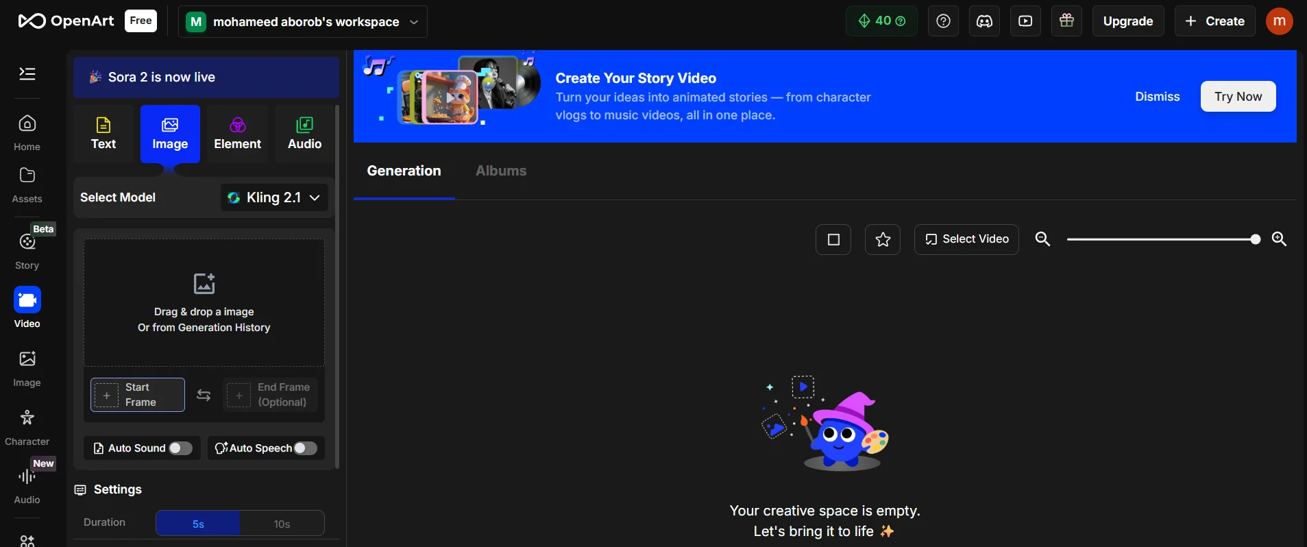
Task: Click the help question mark icon
Action: [943, 21]
